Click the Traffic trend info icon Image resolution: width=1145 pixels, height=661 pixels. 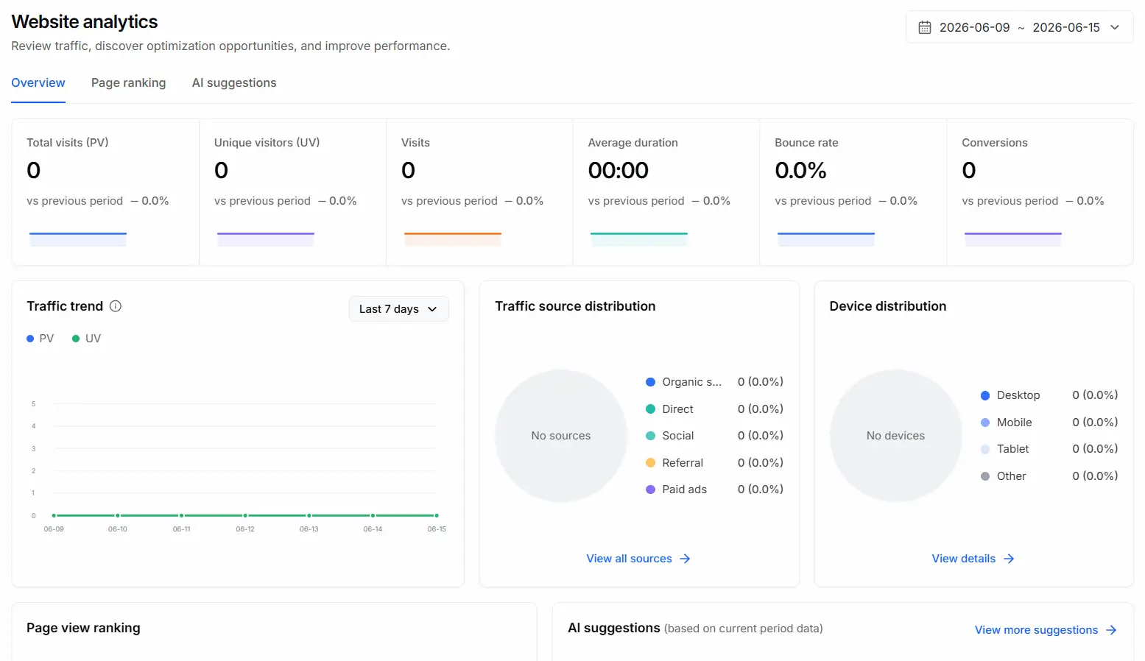(116, 306)
